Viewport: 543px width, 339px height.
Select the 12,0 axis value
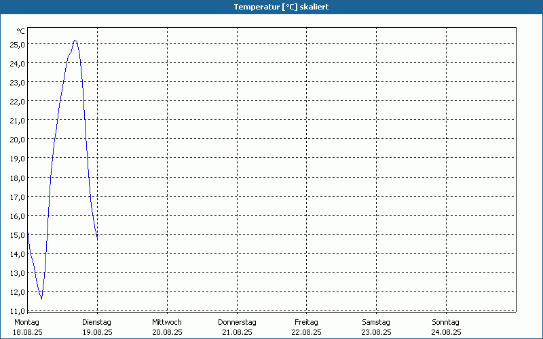18,292
